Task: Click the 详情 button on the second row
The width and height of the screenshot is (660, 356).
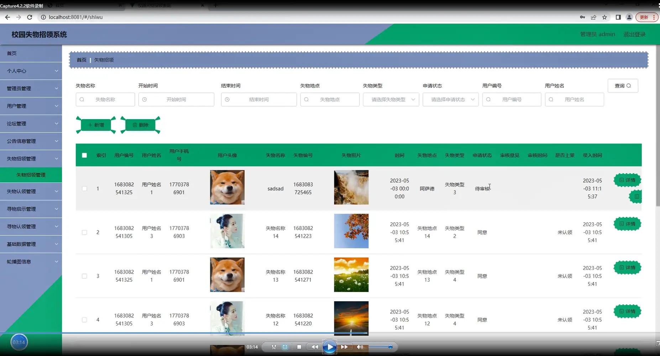Action: tap(627, 224)
